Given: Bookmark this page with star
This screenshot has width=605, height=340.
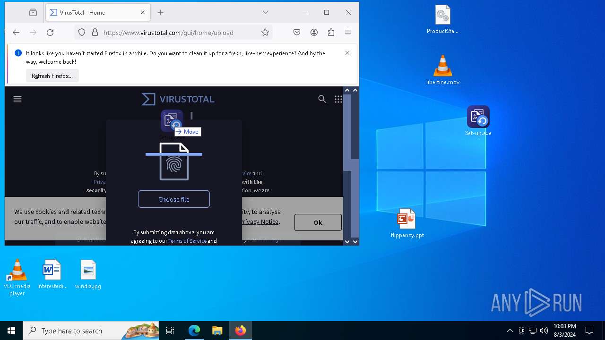Looking at the screenshot, I should click(x=265, y=33).
